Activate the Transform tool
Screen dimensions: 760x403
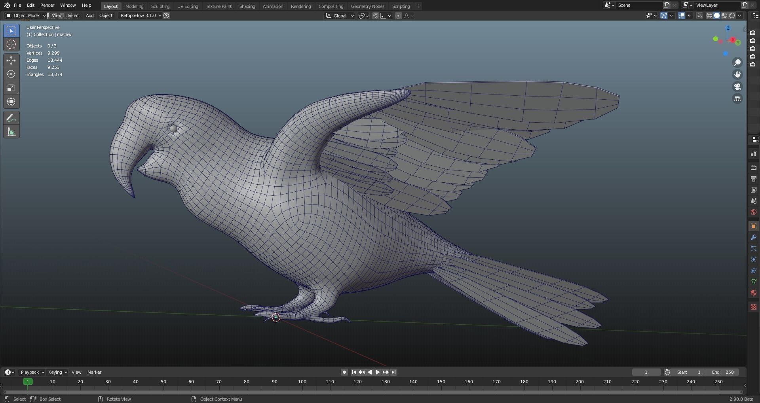(x=11, y=102)
